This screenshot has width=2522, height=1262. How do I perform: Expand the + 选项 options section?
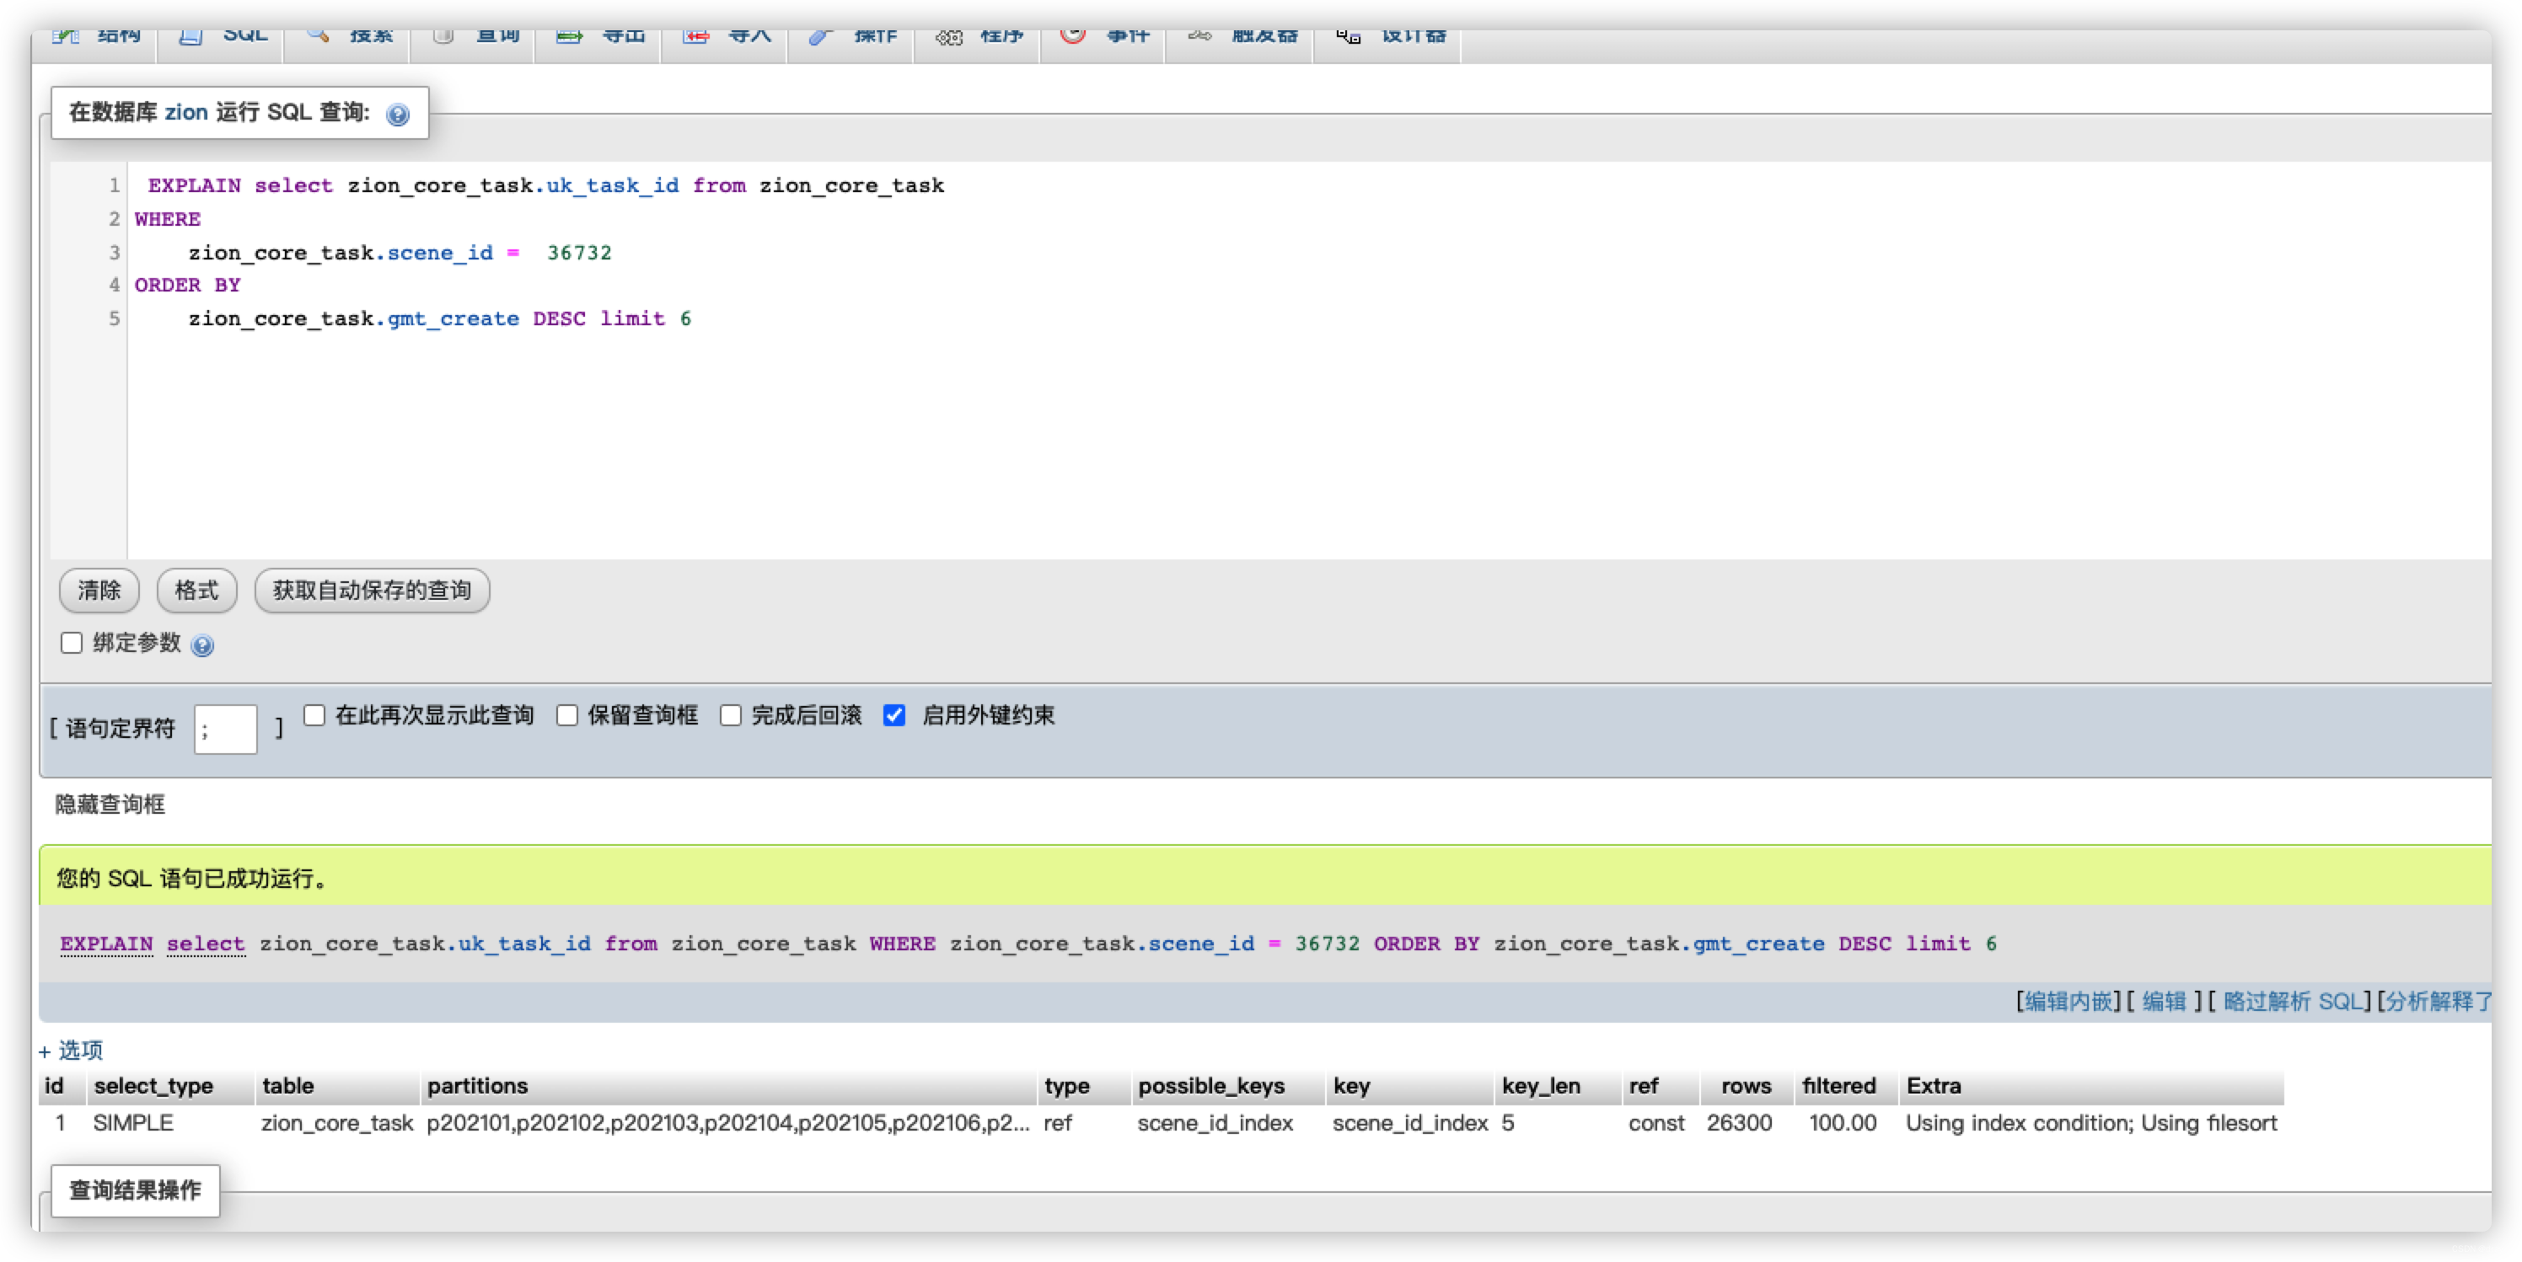click(71, 1050)
